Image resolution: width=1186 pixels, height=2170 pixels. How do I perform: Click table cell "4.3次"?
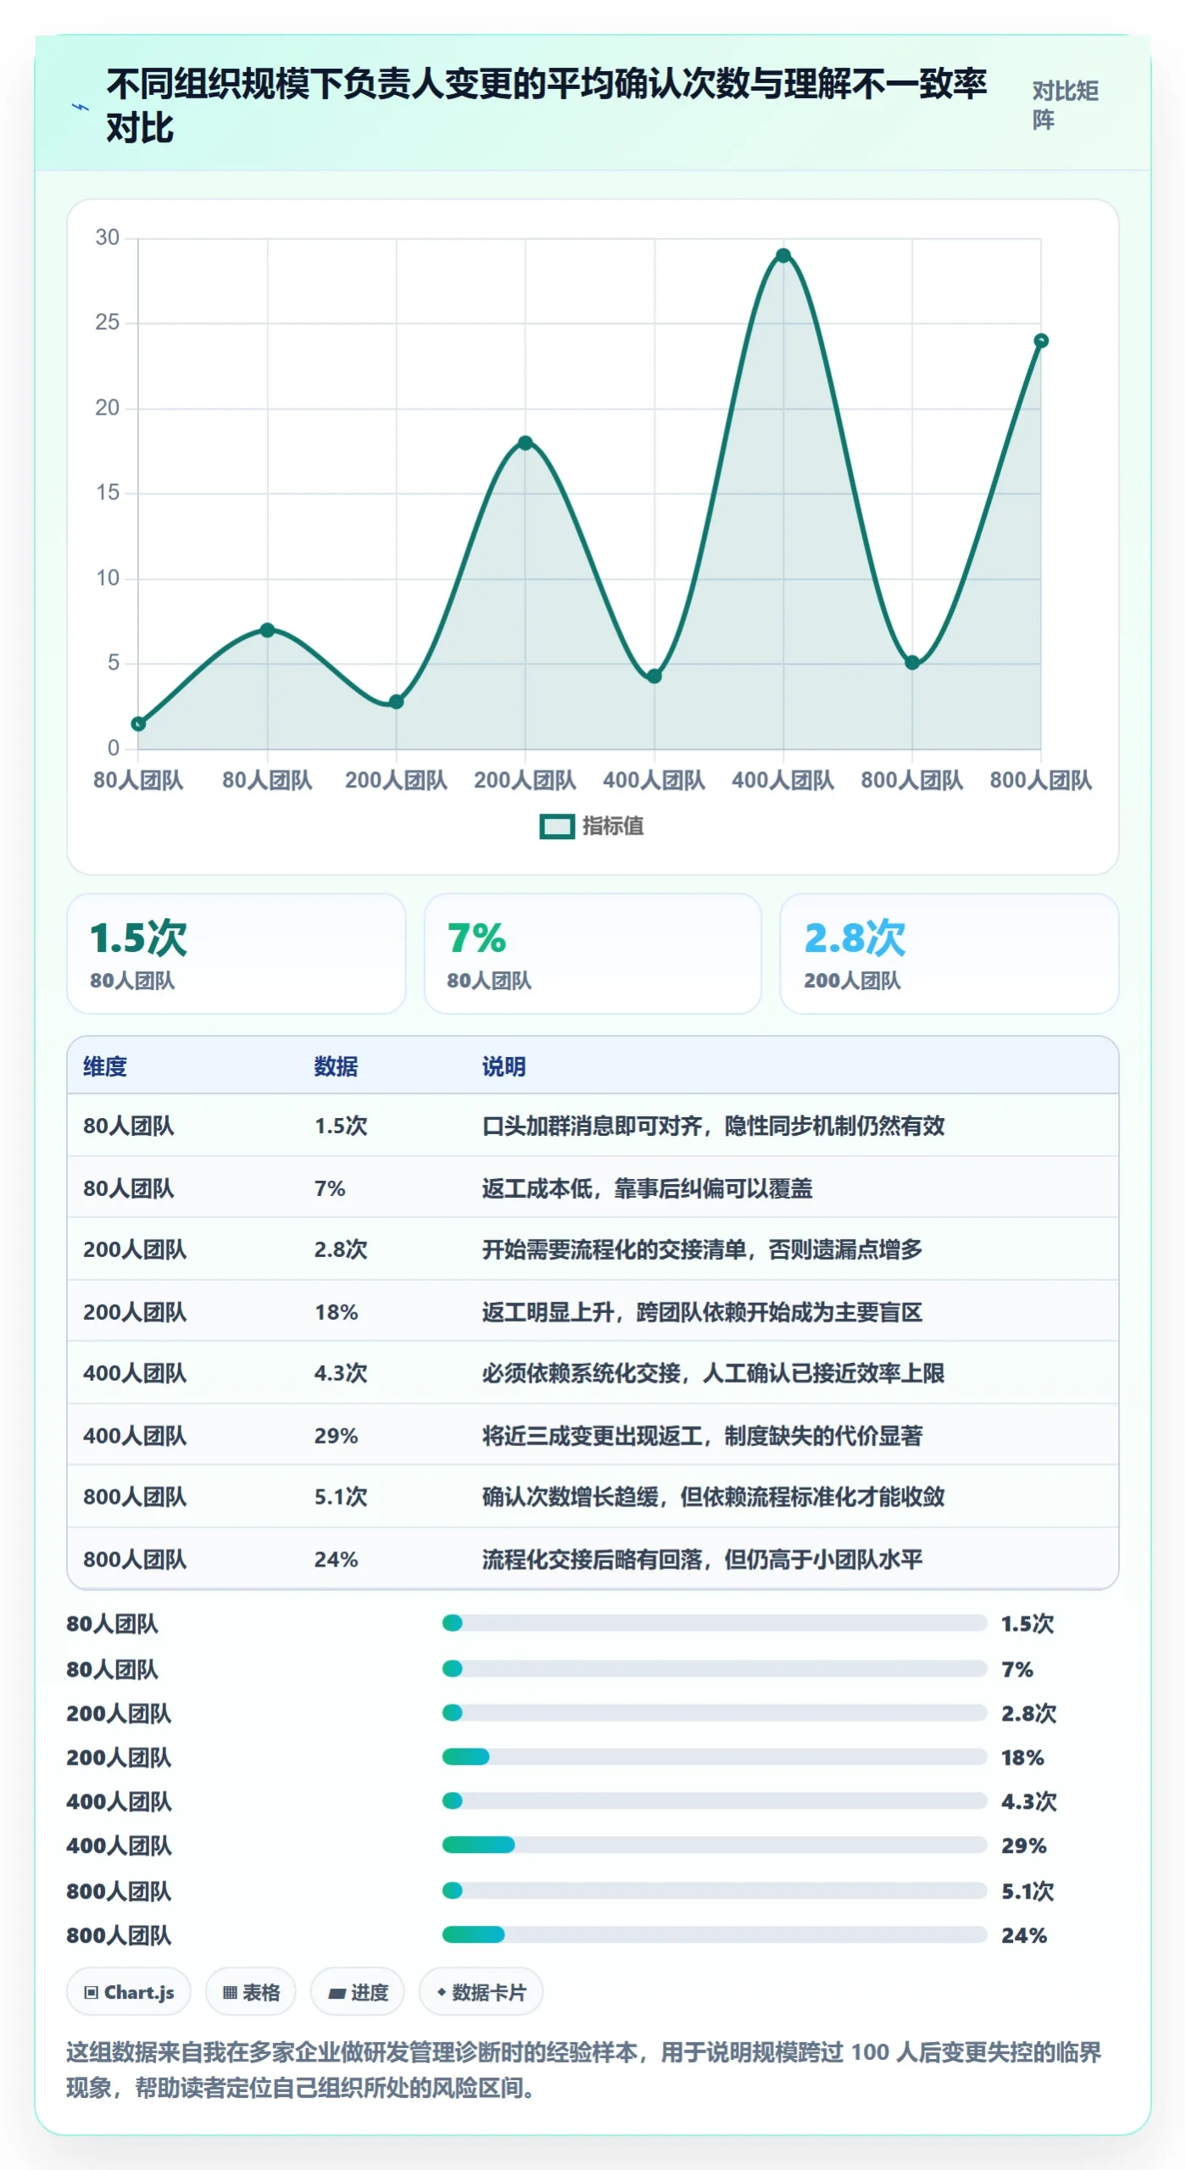click(341, 1373)
